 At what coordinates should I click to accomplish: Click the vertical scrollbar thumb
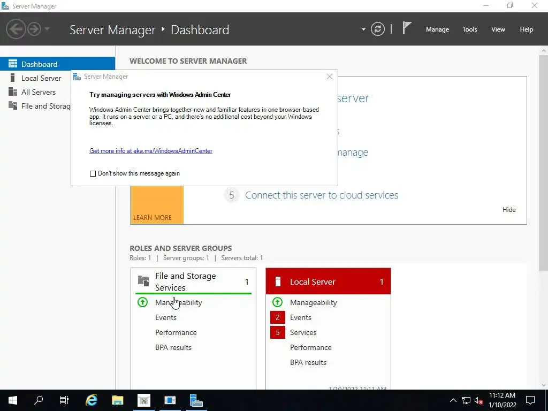tap(544, 163)
